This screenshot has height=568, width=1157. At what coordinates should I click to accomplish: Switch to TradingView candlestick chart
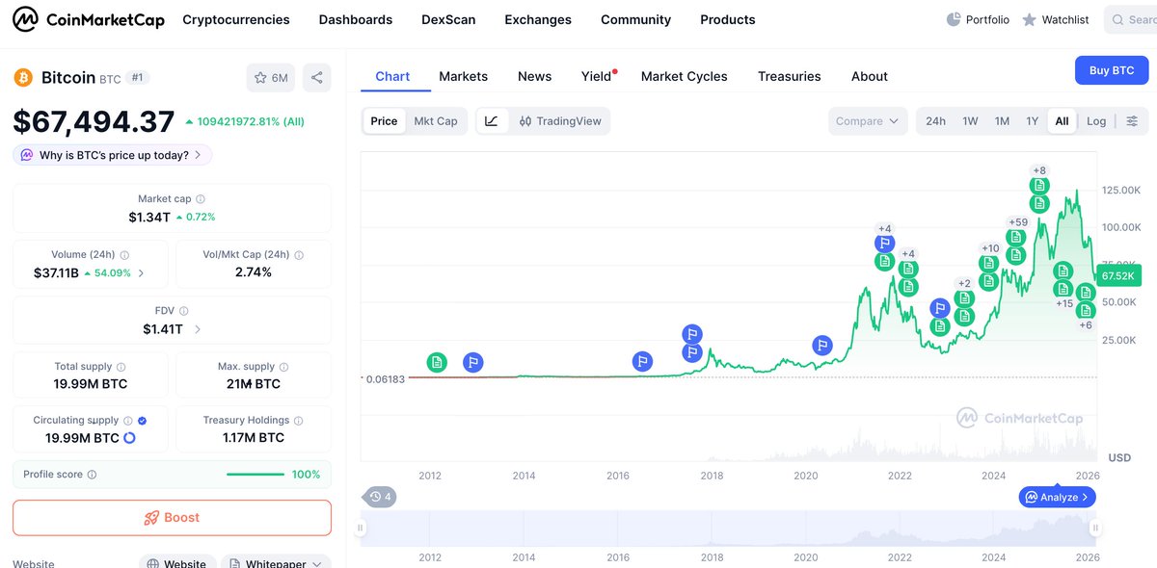(x=560, y=121)
